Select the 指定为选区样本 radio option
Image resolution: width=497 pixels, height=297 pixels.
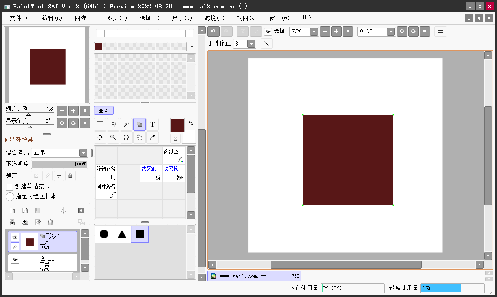point(10,197)
